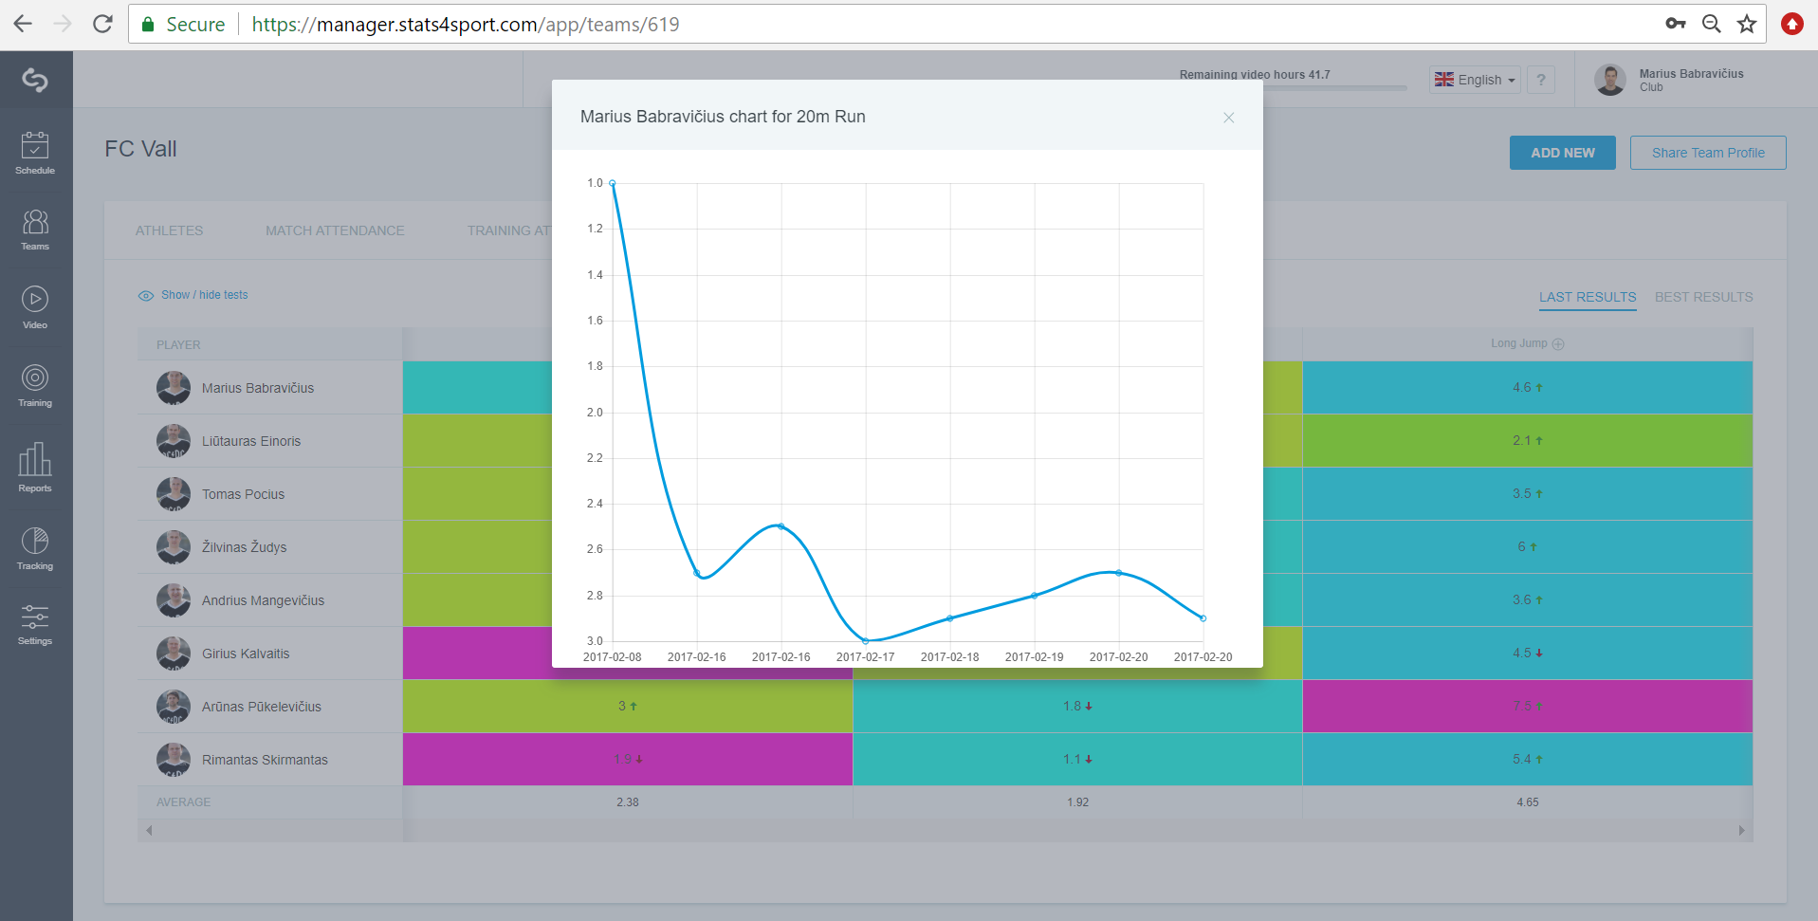Switch to the ATHLETES tab
This screenshot has width=1818, height=921.
tap(169, 230)
